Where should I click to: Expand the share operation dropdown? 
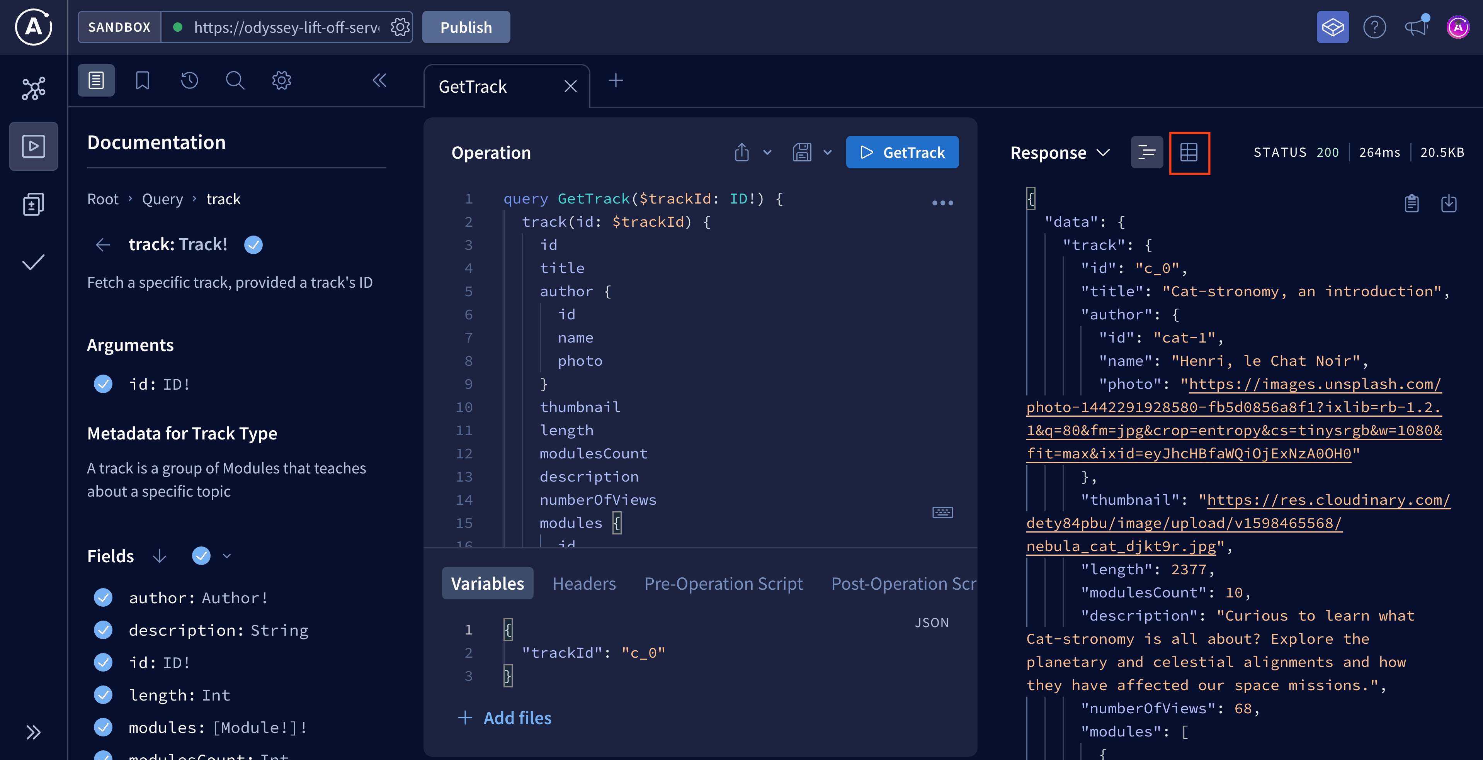tap(767, 153)
